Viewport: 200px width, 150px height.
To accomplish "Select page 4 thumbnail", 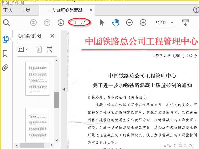I will click(38, 78).
